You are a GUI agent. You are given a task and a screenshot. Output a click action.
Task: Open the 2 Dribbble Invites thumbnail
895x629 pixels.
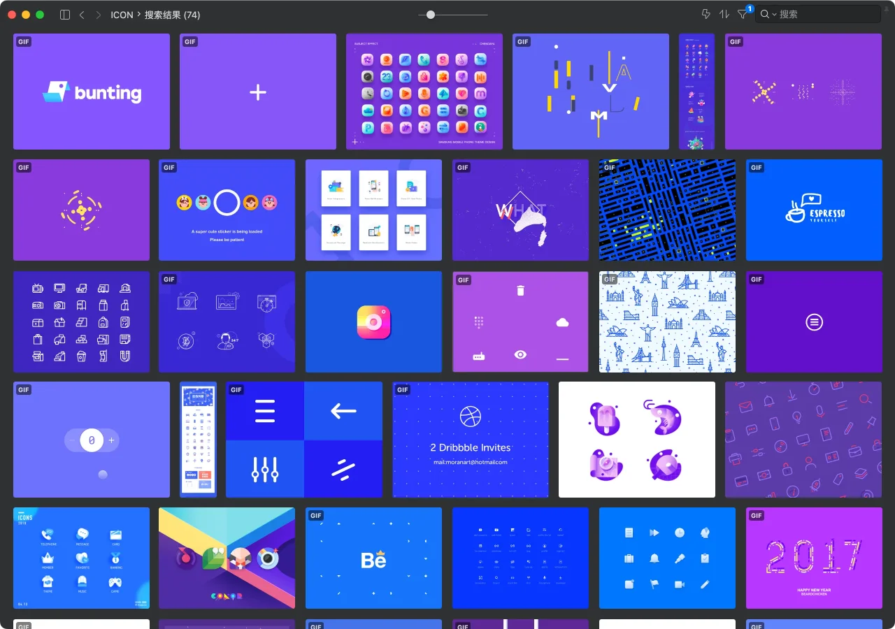coord(471,440)
